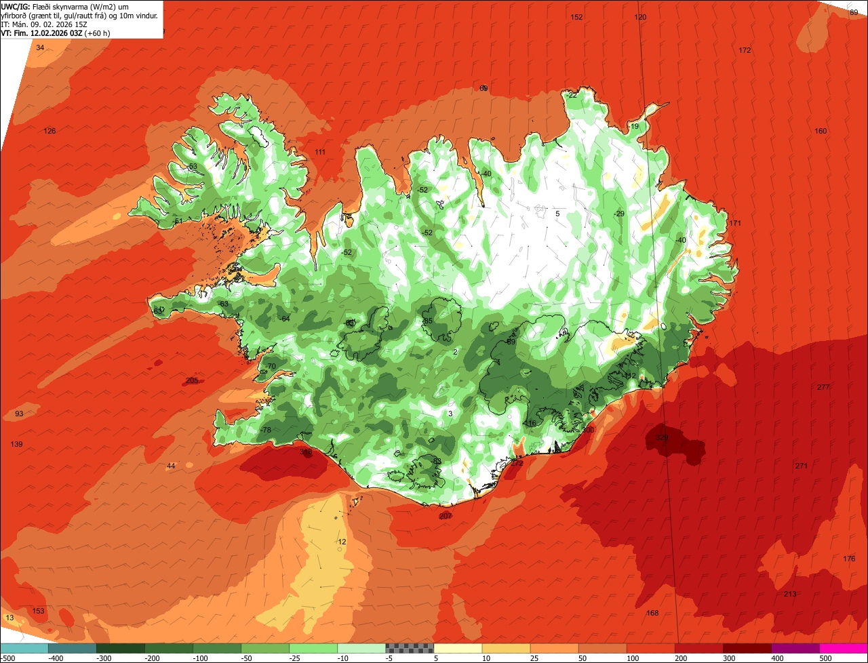
Task: Click the map value '111' north of Iceland
Action: 320,152
